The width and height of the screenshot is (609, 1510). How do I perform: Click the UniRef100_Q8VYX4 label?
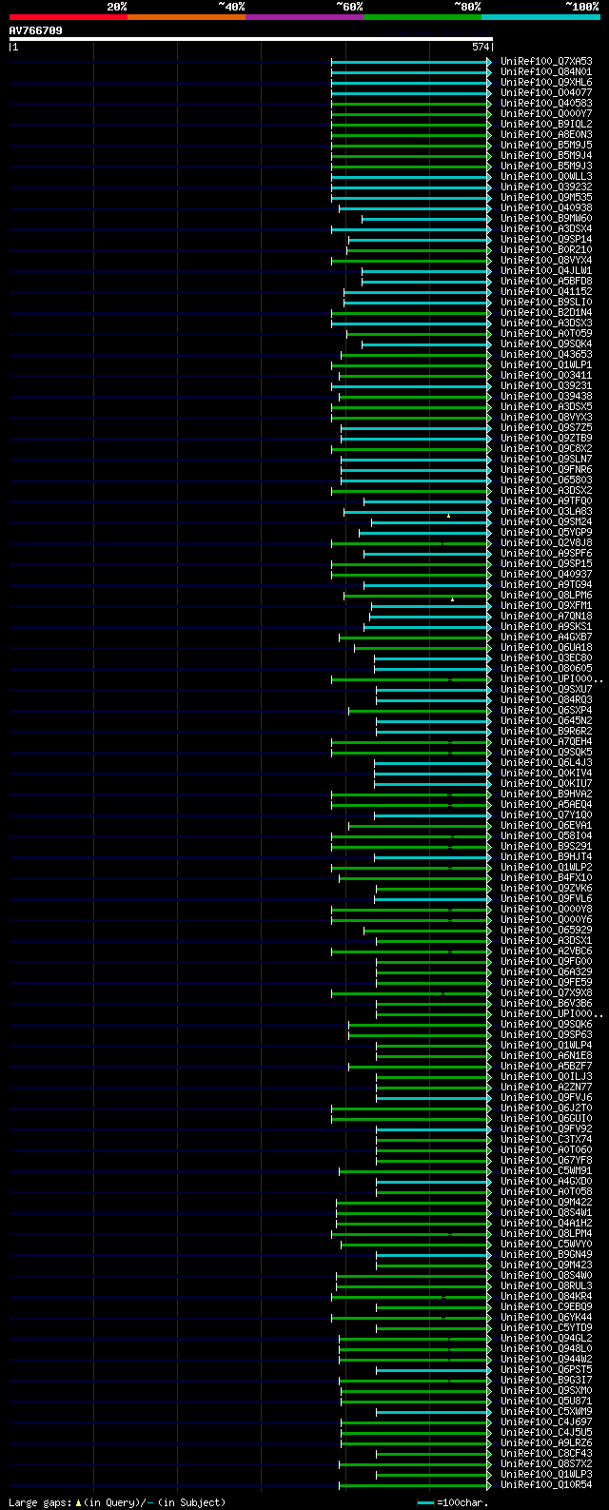coord(546,260)
